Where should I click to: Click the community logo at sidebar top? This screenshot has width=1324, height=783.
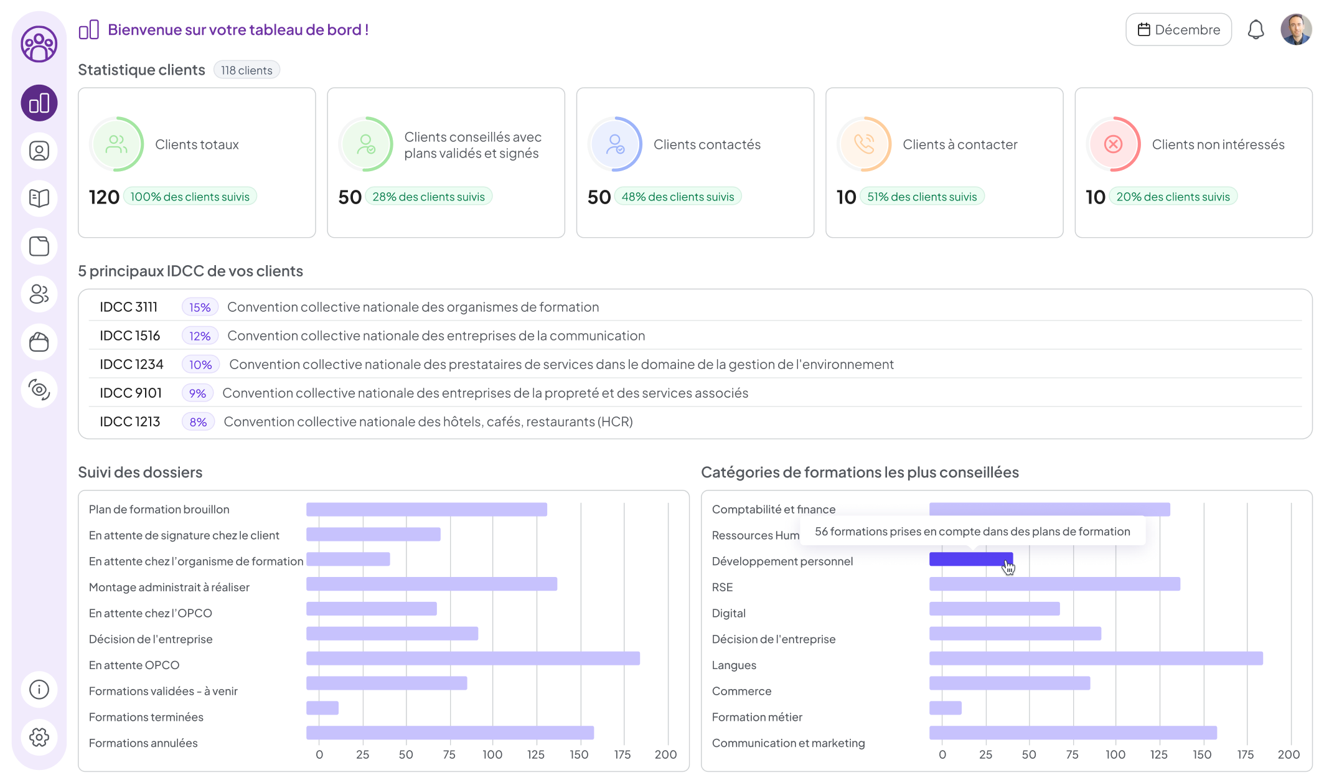pos(39,44)
